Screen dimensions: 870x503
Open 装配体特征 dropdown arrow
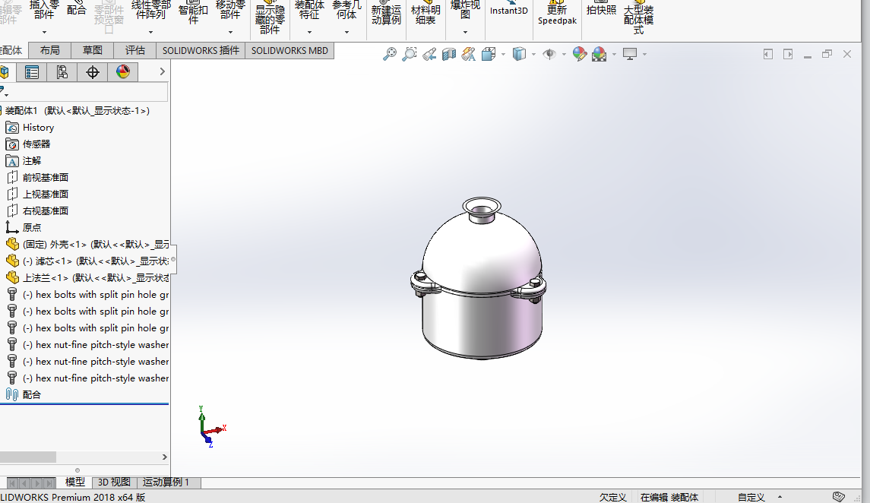point(309,32)
